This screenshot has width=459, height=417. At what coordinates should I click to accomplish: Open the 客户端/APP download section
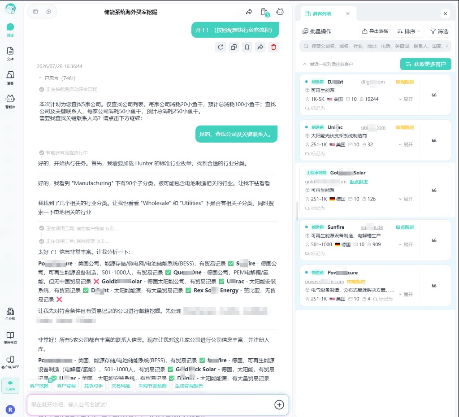pyautogui.click(x=10, y=362)
